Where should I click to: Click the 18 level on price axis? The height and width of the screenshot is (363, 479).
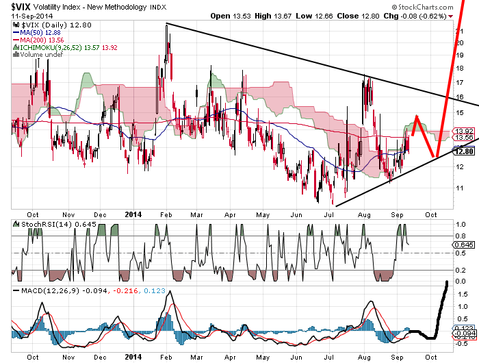(459, 68)
